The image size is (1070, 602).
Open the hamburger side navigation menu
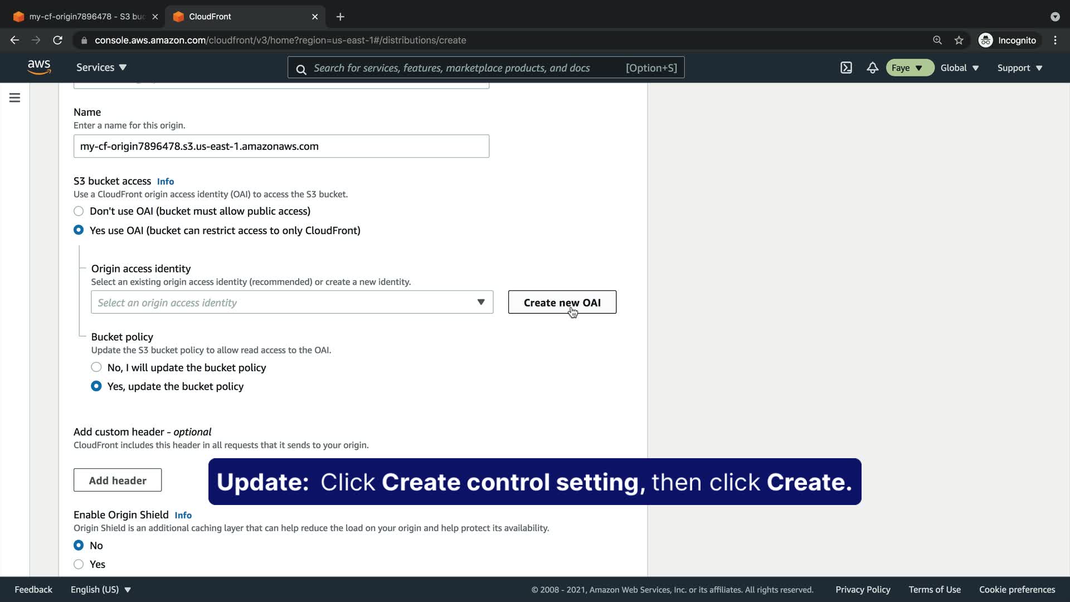(x=15, y=98)
